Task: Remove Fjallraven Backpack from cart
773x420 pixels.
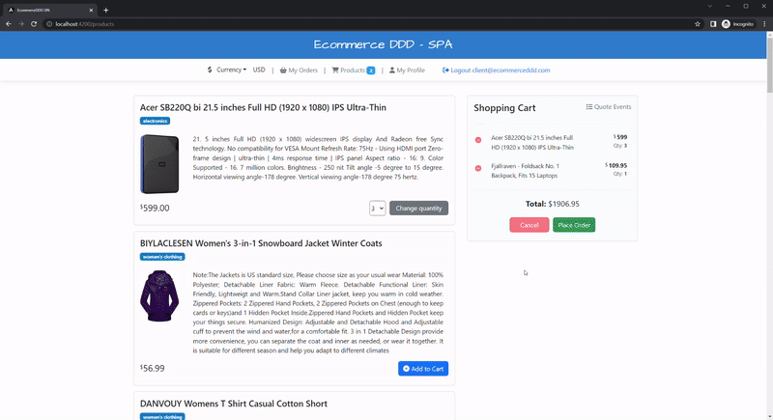Action: tap(477, 168)
